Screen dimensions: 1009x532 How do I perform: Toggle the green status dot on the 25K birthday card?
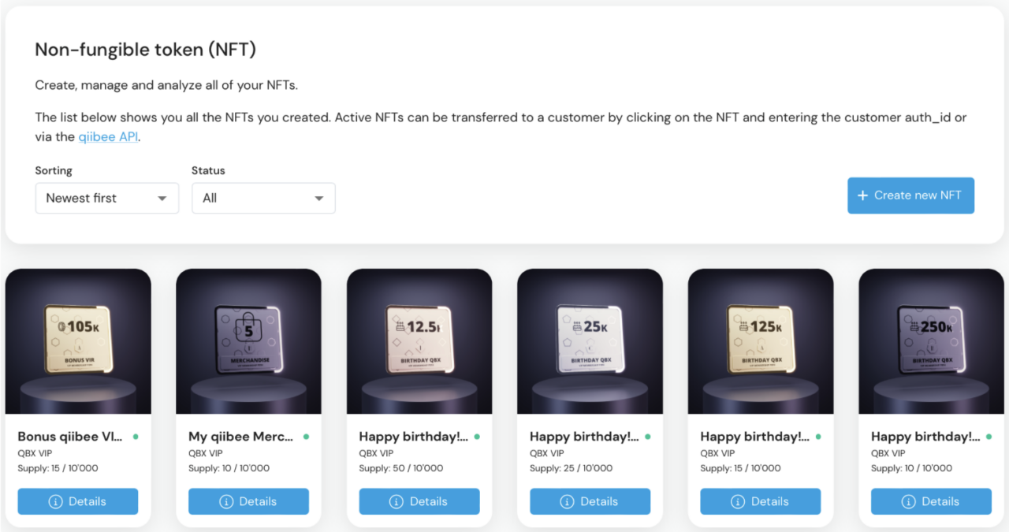tap(646, 434)
